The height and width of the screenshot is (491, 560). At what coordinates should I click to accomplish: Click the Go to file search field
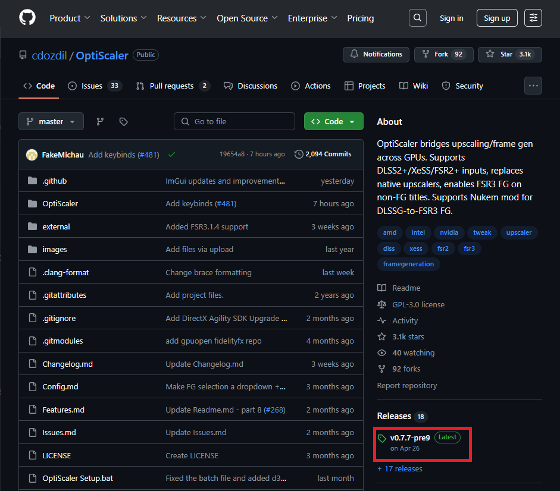(x=234, y=121)
